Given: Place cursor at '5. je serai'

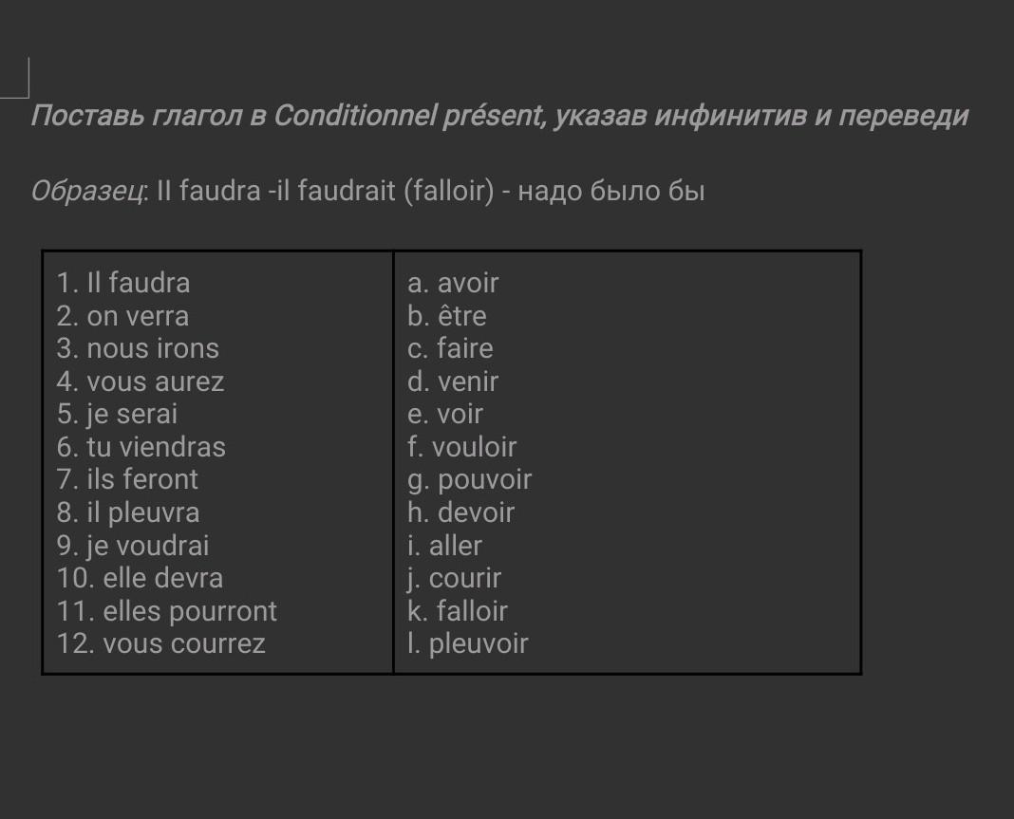Looking at the screenshot, I should point(117,414).
